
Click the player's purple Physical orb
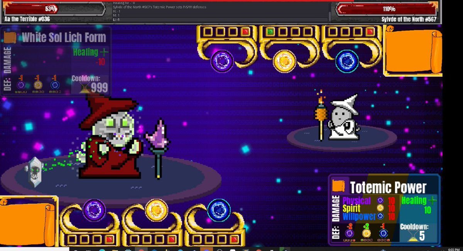(94, 210)
